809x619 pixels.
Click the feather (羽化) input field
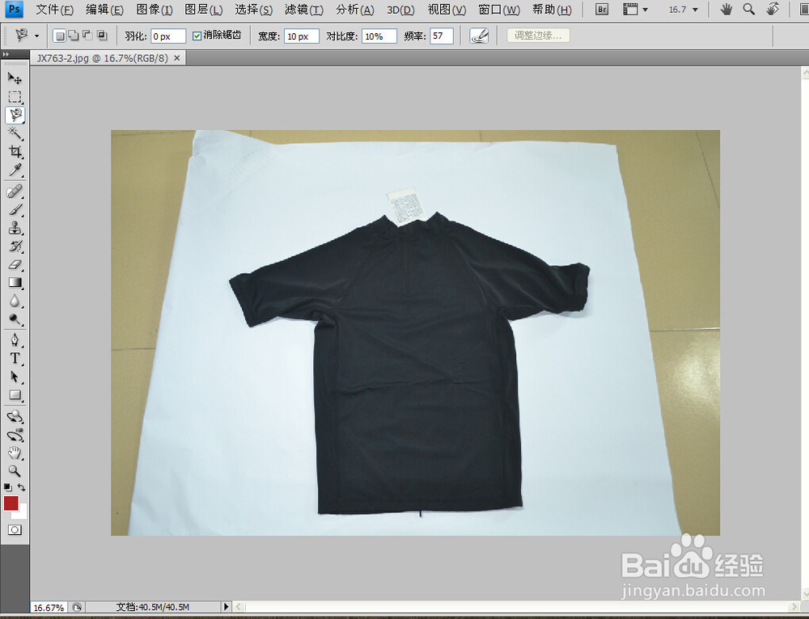pos(168,36)
